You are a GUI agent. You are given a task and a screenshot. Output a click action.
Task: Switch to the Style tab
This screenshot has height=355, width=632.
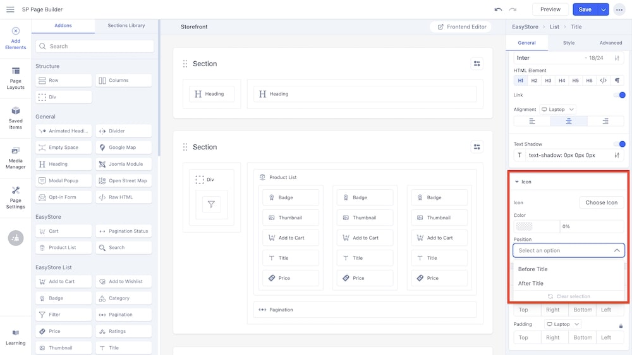tap(569, 43)
